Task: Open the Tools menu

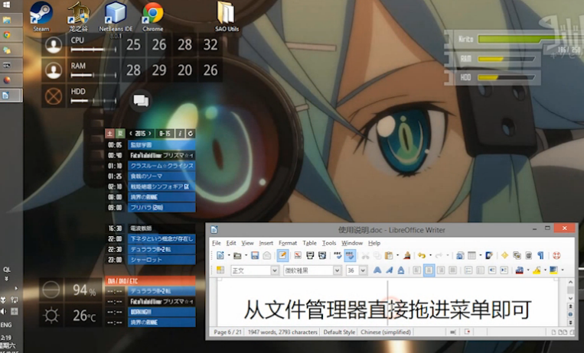Action: [x=329, y=243]
